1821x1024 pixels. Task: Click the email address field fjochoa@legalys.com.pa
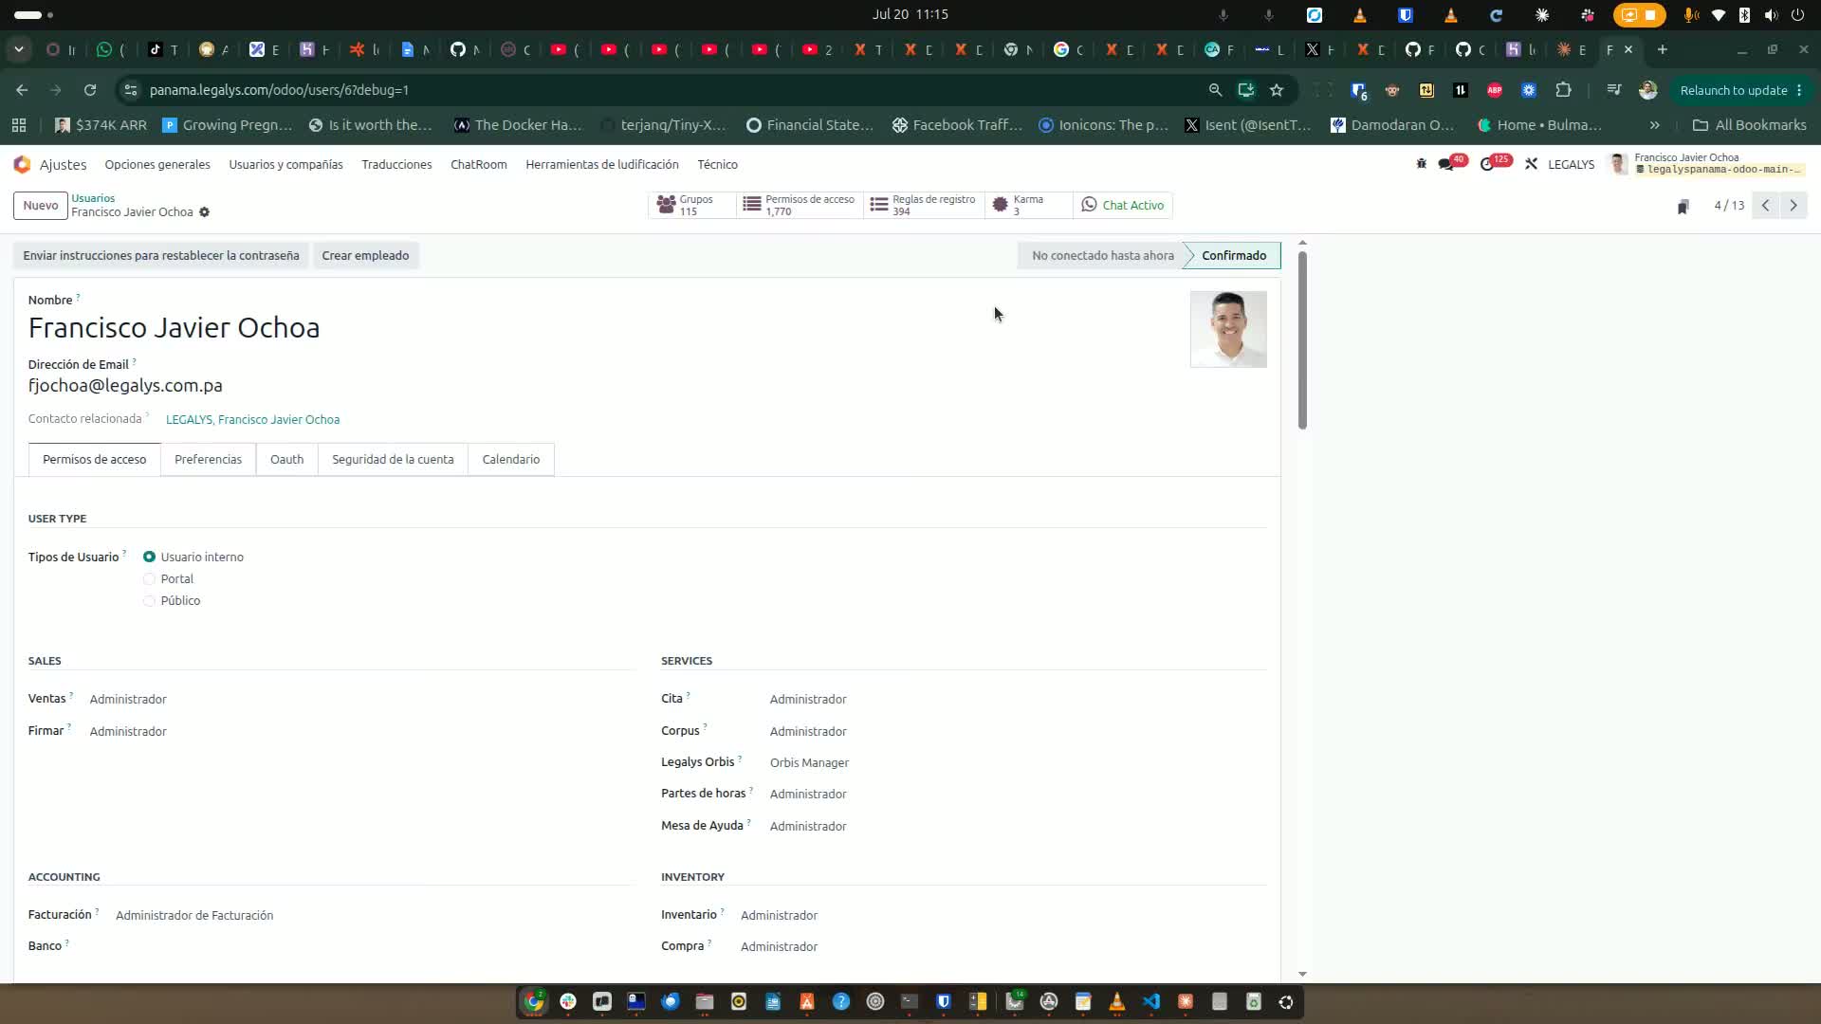tap(125, 385)
